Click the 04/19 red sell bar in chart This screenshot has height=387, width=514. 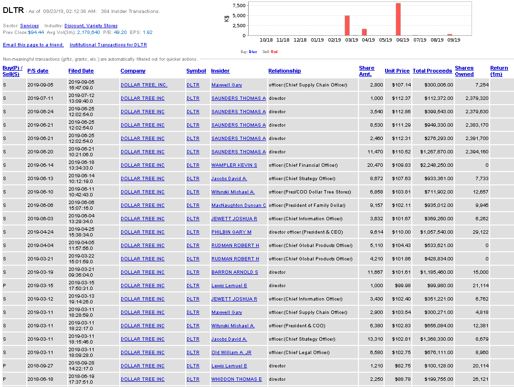tap(364, 32)
